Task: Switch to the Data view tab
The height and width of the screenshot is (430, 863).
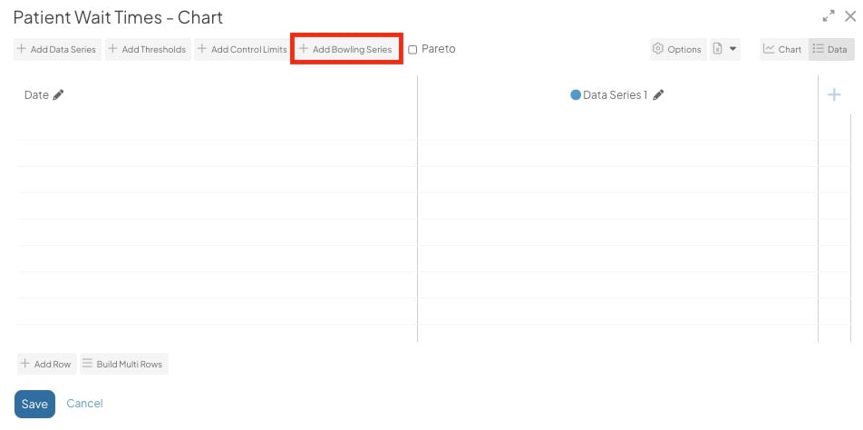Action: pos(829,49)
